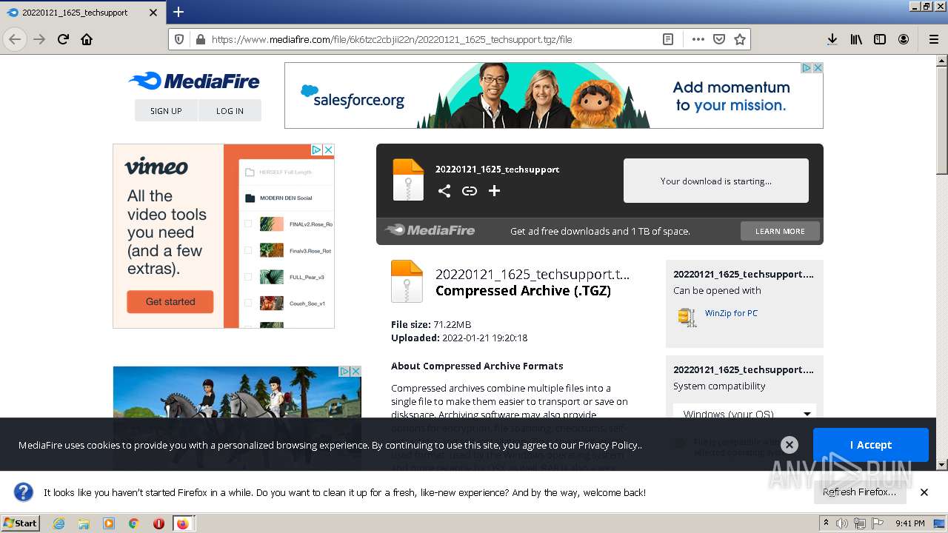Click the SIGN UP button

pyautogui.click(x=166, y=110)
